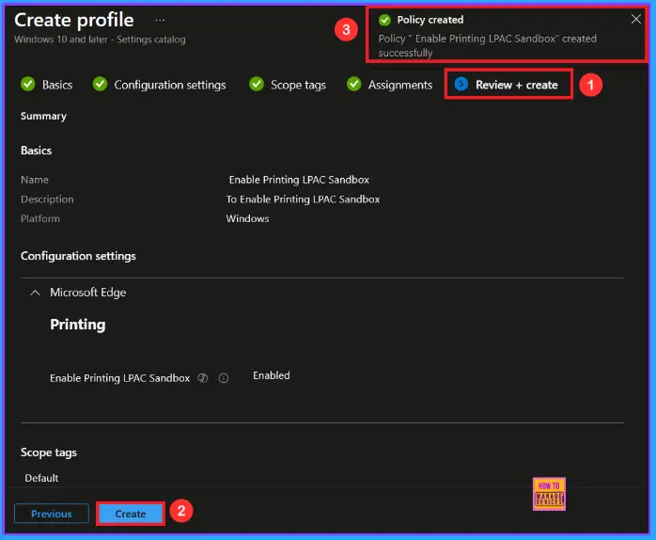This screenshot has width=656, height=540.
Task: Switch to the Scope tags step
Action: click(298, 85)
